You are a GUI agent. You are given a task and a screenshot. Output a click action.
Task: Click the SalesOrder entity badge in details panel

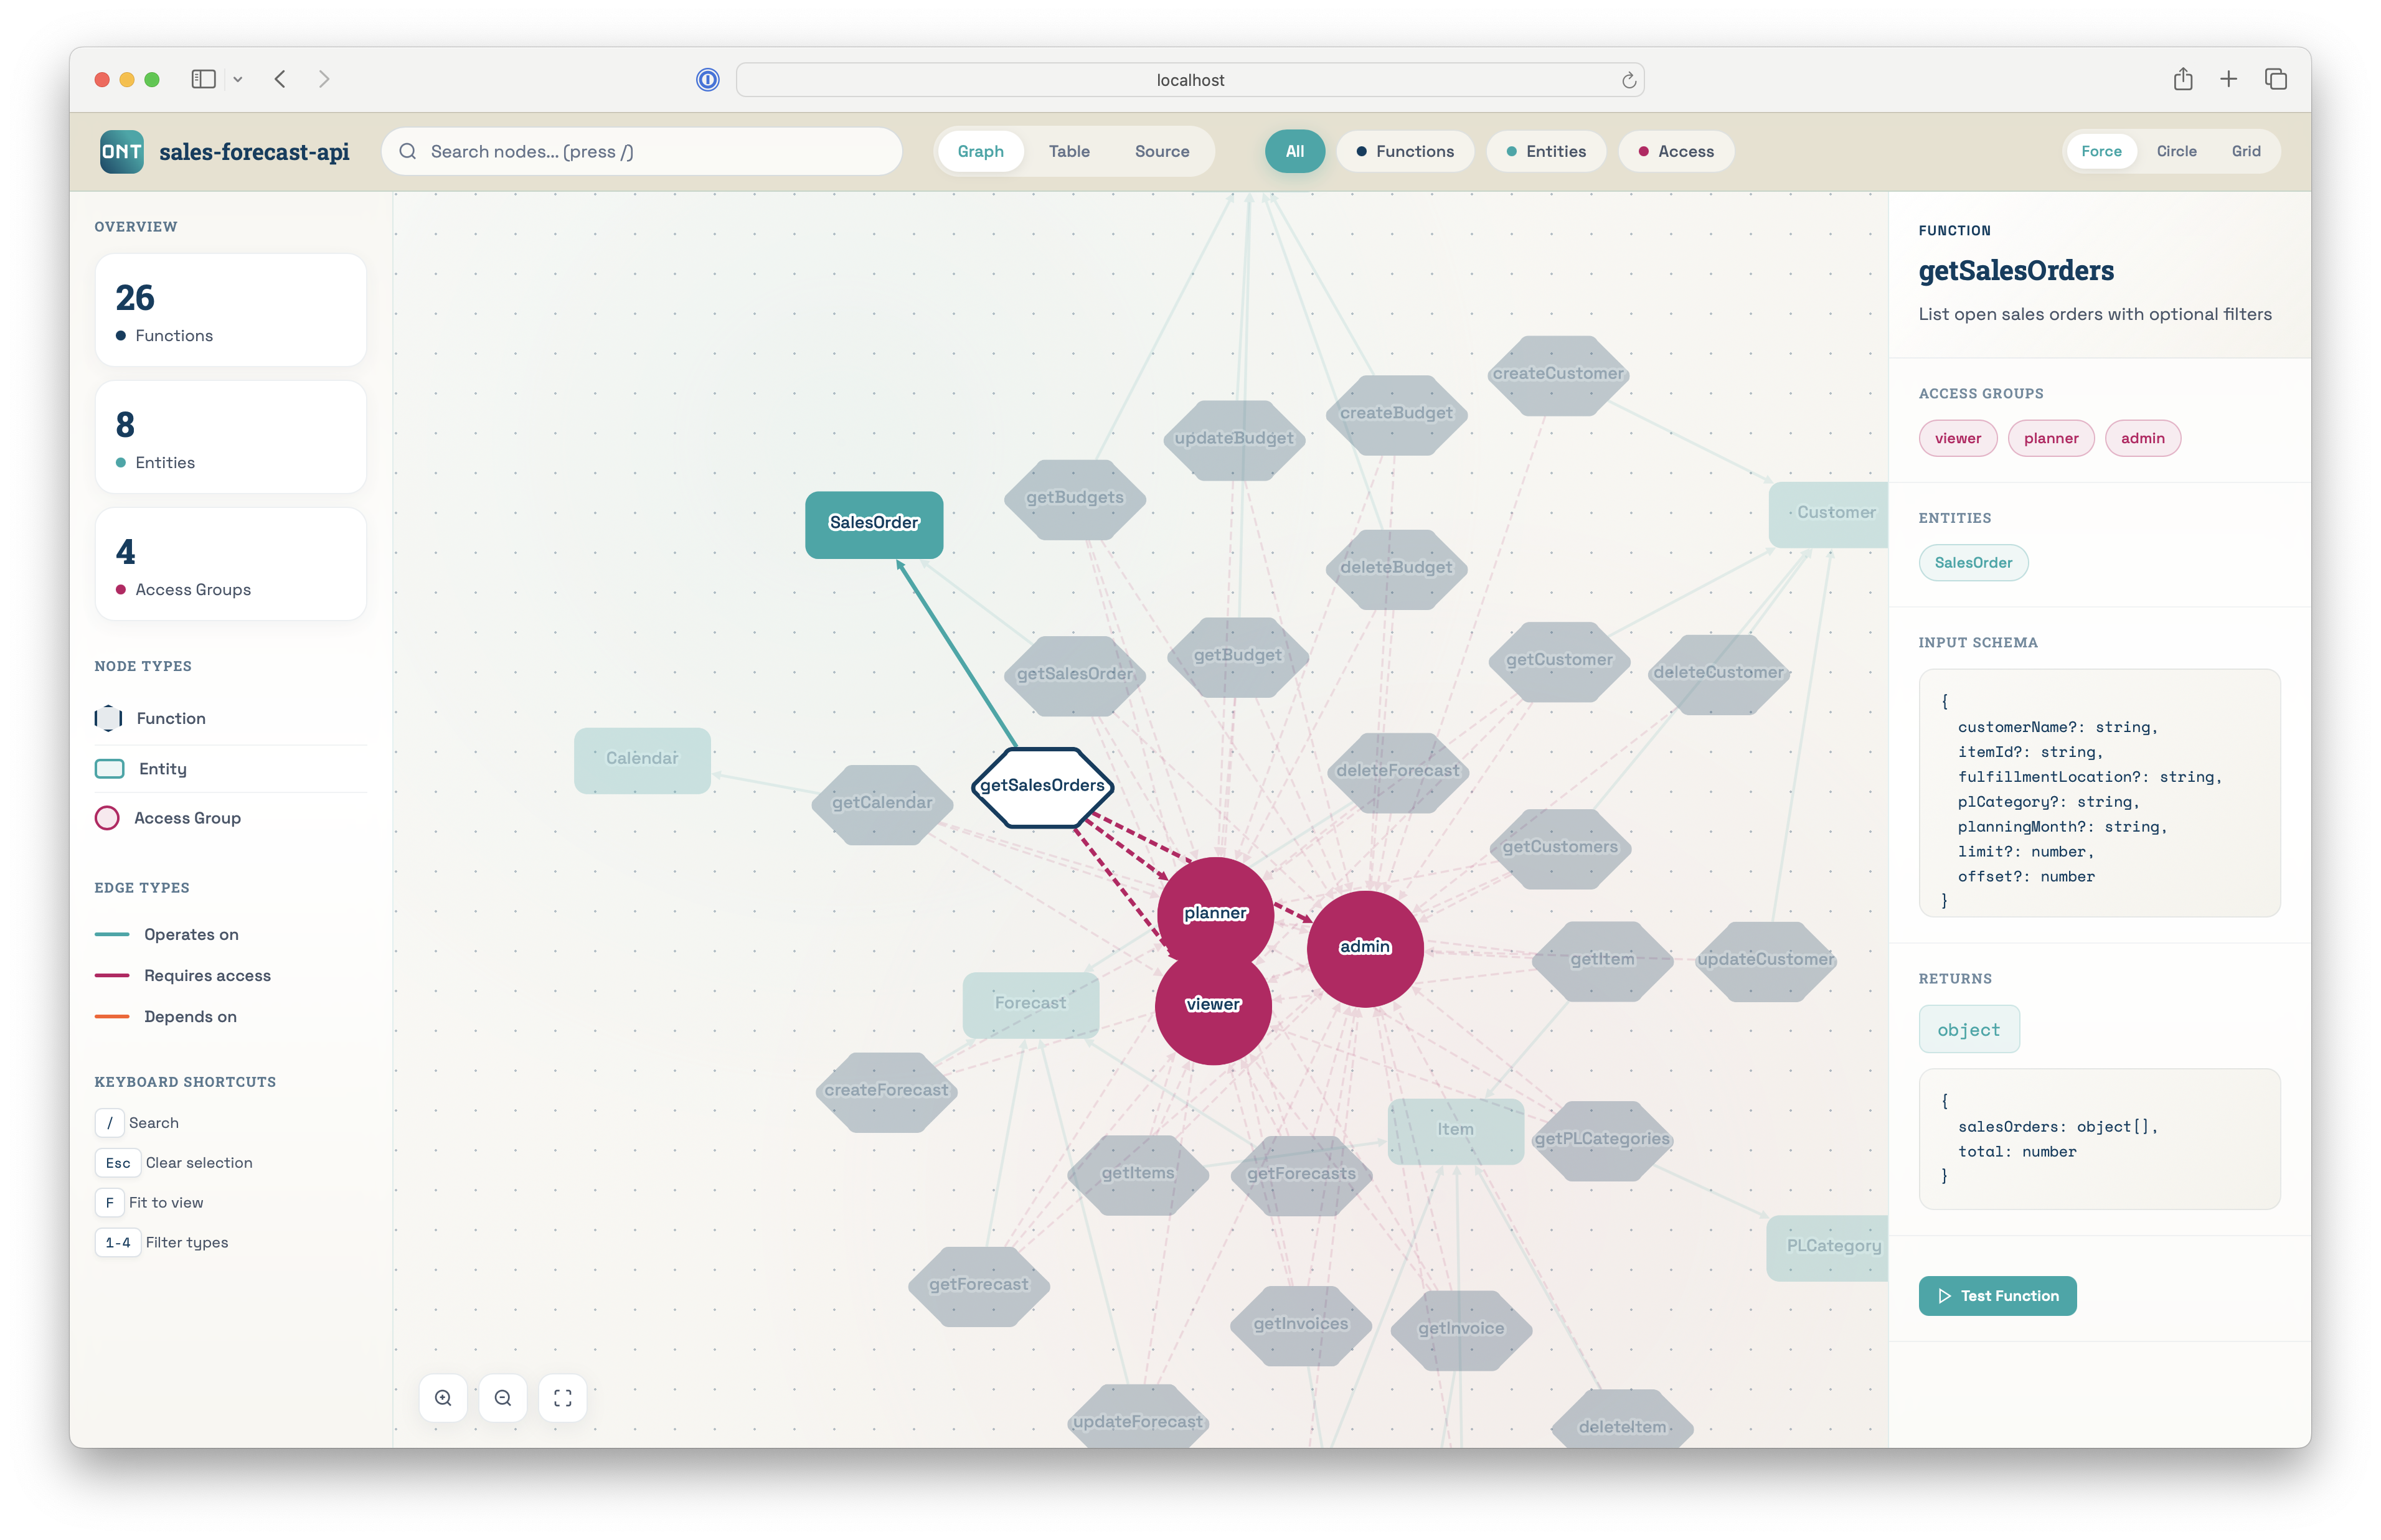[x=1973, y=562]
